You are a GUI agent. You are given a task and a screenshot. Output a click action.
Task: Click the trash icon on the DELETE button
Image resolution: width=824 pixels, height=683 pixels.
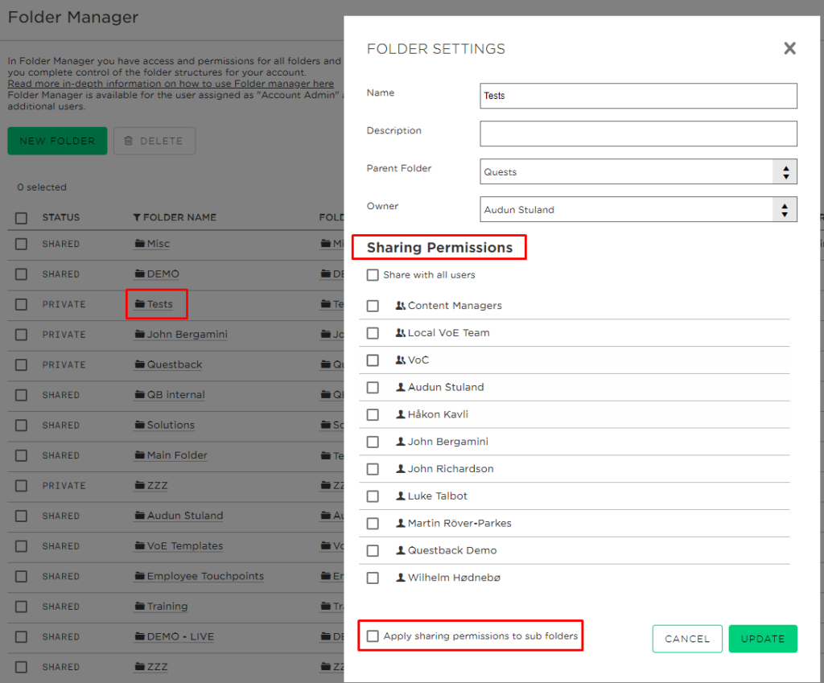tap(130, 140)
